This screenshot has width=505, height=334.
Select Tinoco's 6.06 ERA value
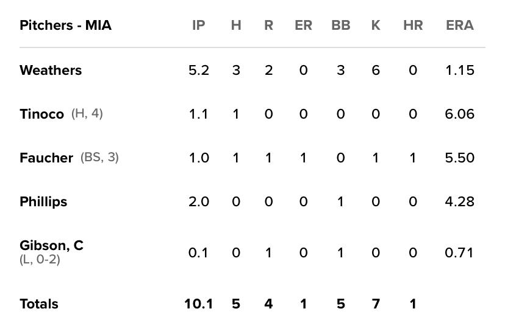point(460,114)
